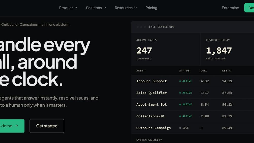
Task: Open the Product dropdown menu
Action: click(68, 8)
